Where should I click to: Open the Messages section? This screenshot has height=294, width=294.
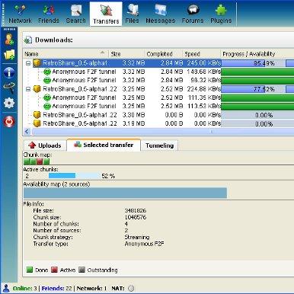(161, 14)
